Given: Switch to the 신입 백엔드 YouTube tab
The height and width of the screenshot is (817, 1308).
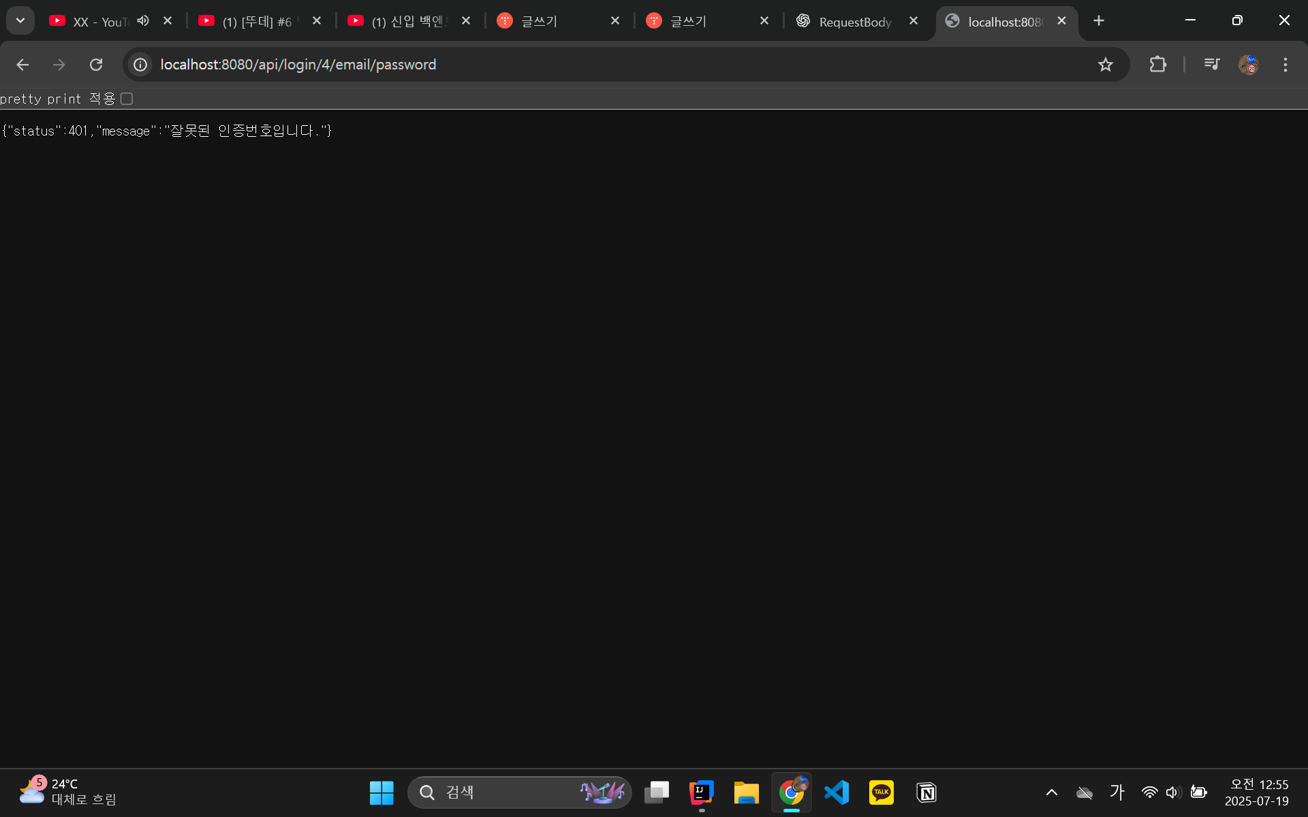Looking at the screenshot, I should [407, 22].
